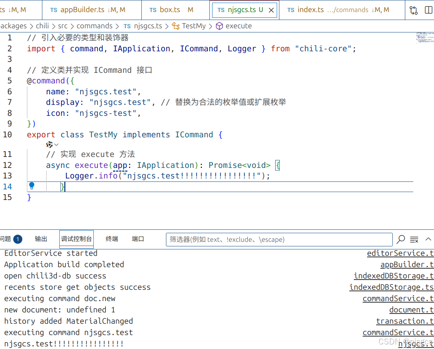Click console line 'new document: undefined 1'

60,310
